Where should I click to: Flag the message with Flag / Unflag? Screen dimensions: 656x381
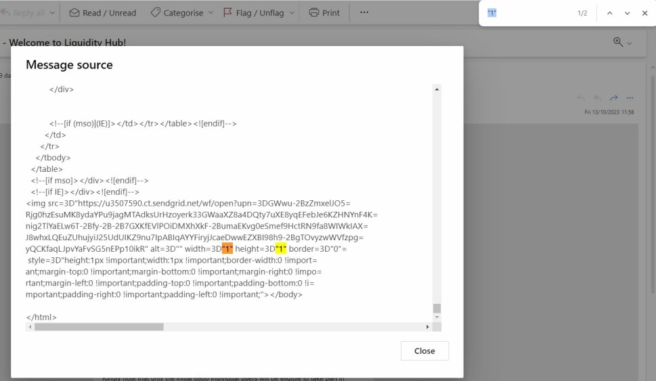(254, 12)
